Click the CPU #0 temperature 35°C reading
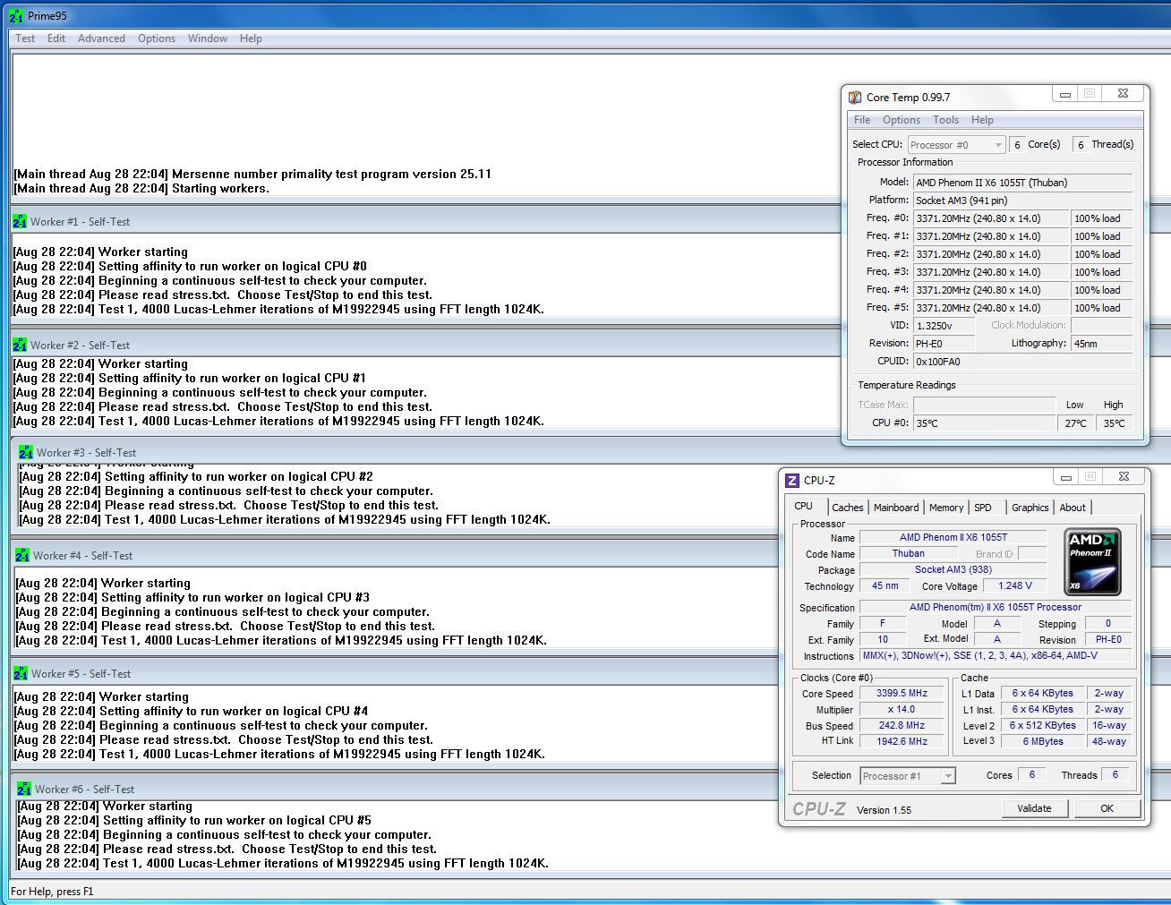Viewport: 1171px width, 905px height. [x=984, y=423]
